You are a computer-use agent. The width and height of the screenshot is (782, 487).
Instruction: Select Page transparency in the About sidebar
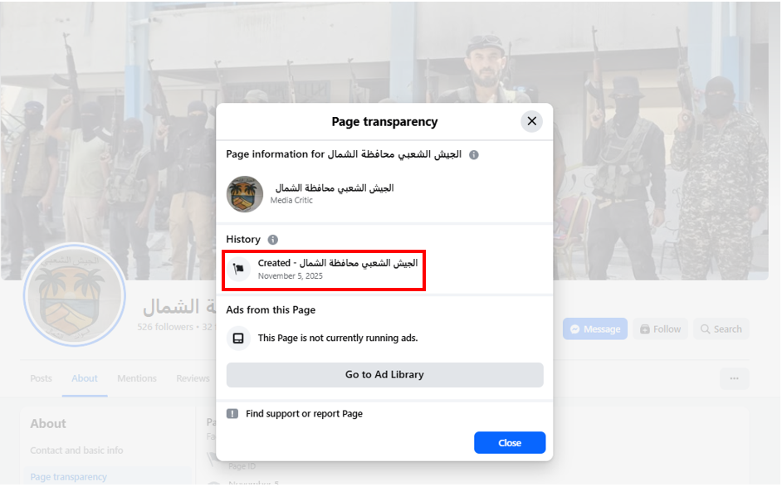tap(68, 477)
